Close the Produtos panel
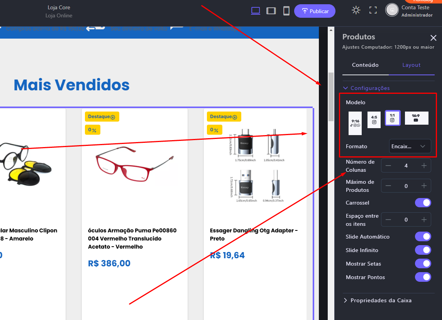Image resolution: width=442 pixels, height=320 pixels. click(x=434, y=38)
